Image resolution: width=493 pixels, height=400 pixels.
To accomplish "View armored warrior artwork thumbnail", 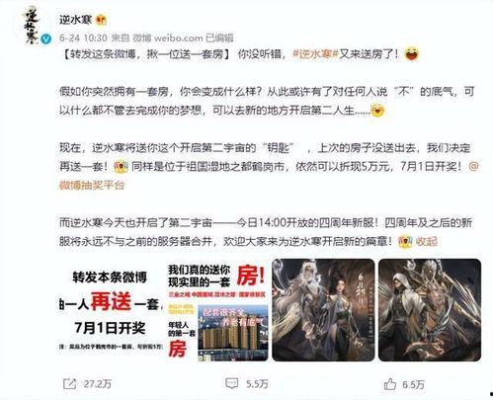I will (430, 310).
